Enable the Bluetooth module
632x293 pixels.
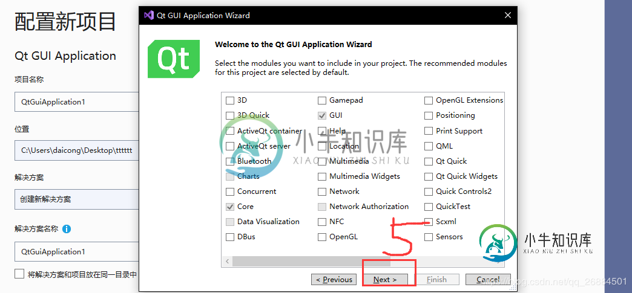[230, 161]
